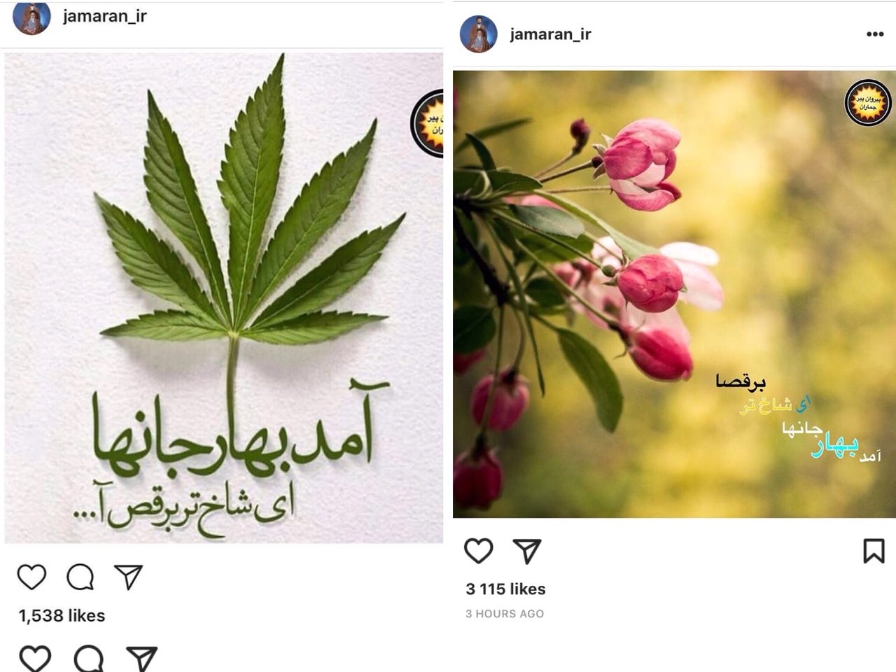
Task: Open the three-dot options menu
Action: click(875, 34)
